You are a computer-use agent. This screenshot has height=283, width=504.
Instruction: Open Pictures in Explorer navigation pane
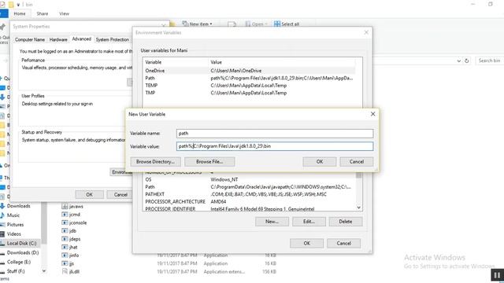tap(15, 225)
